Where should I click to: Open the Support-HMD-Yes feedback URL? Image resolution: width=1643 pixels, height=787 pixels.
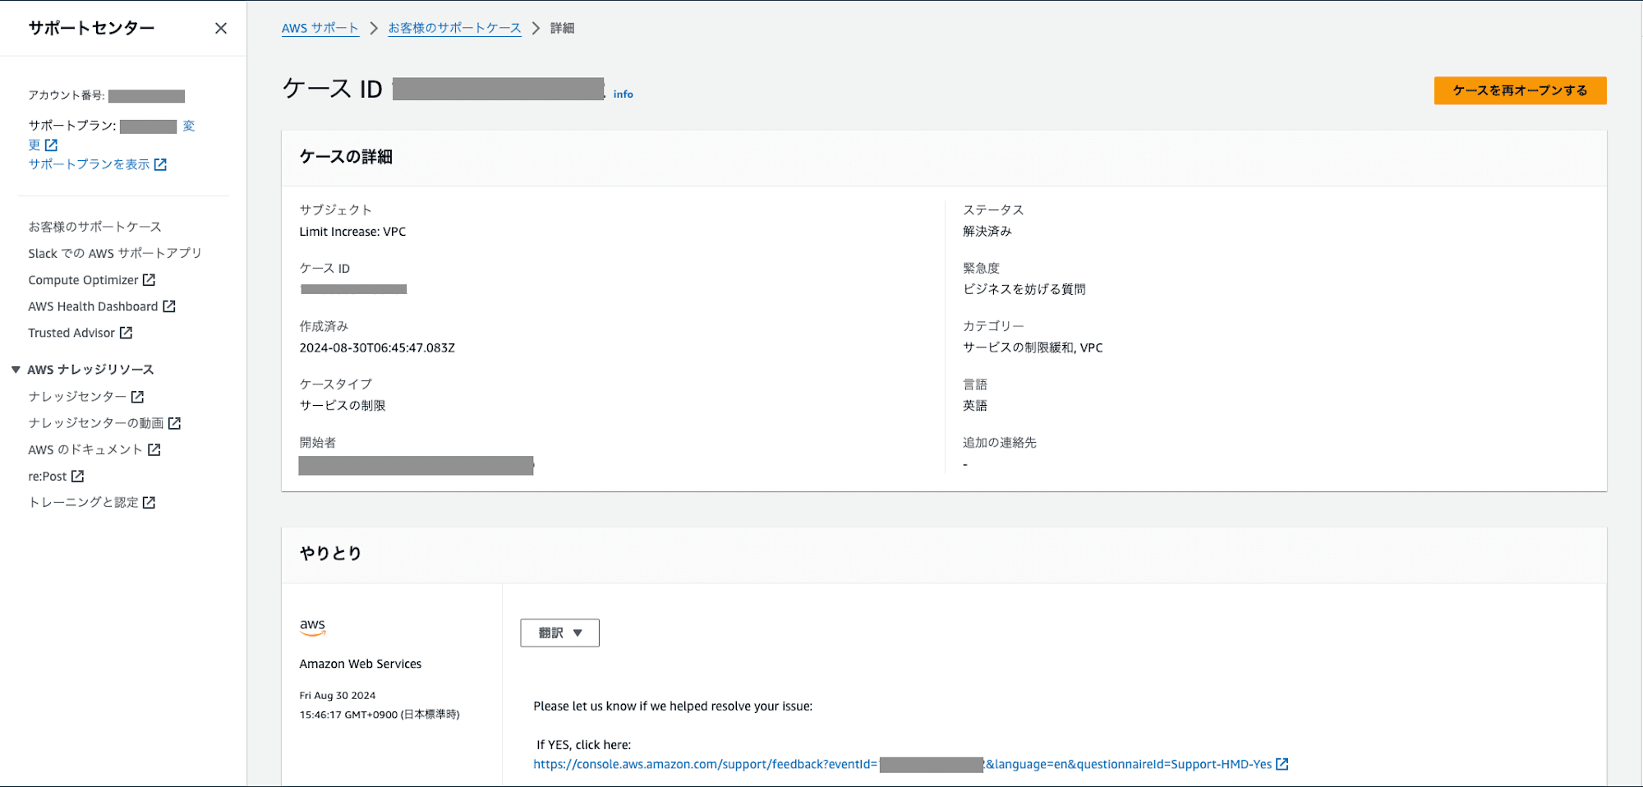(x=902, y=764)
